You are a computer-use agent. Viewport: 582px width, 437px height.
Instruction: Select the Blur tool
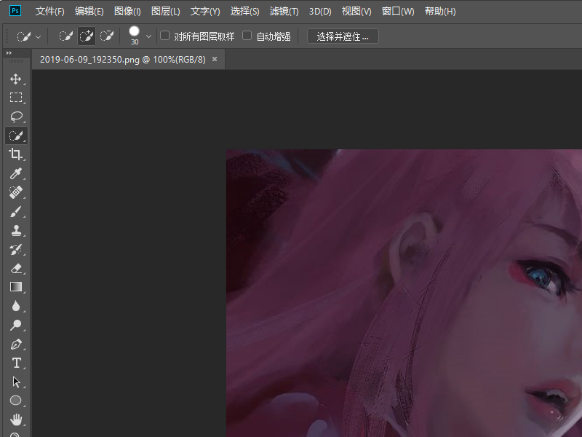click(15, 306)
